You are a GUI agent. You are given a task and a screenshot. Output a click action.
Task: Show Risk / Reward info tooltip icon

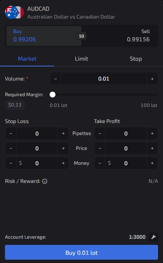point(45,181)
